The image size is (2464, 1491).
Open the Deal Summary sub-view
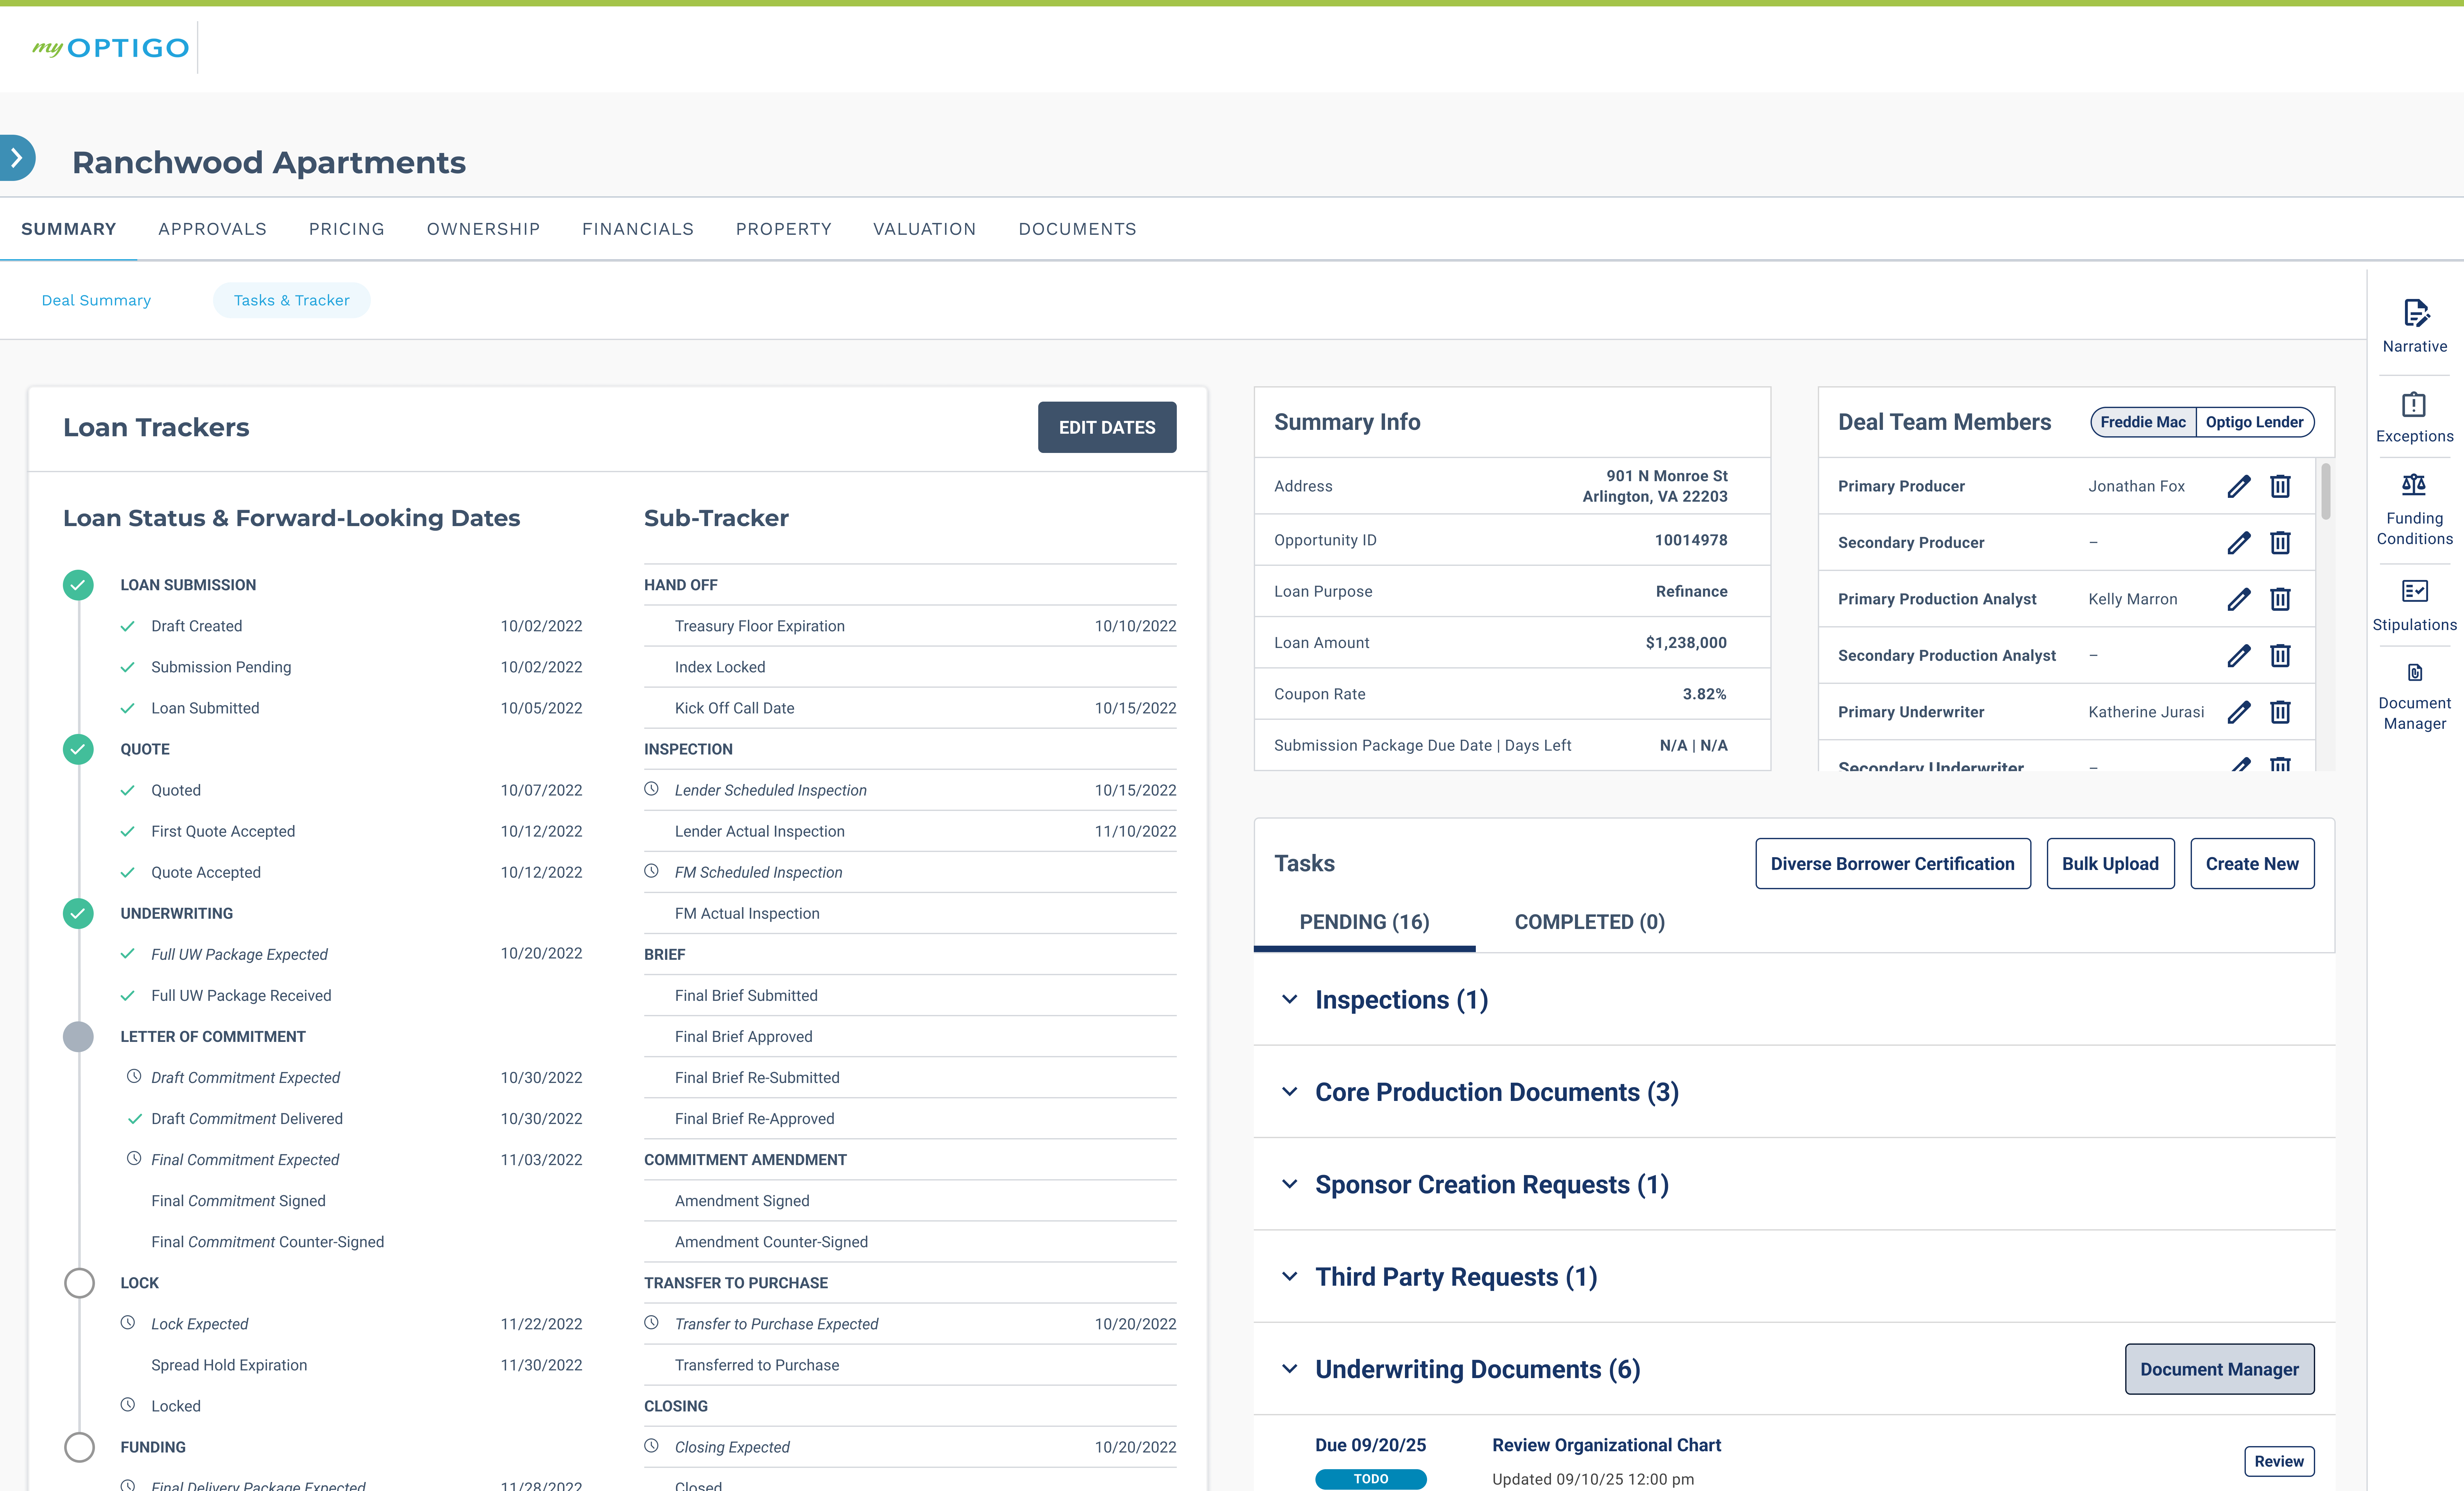pyautogui.click(x=96, y=300)
